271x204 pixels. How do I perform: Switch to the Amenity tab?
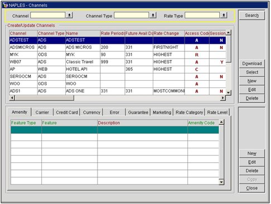coord(20,112)
